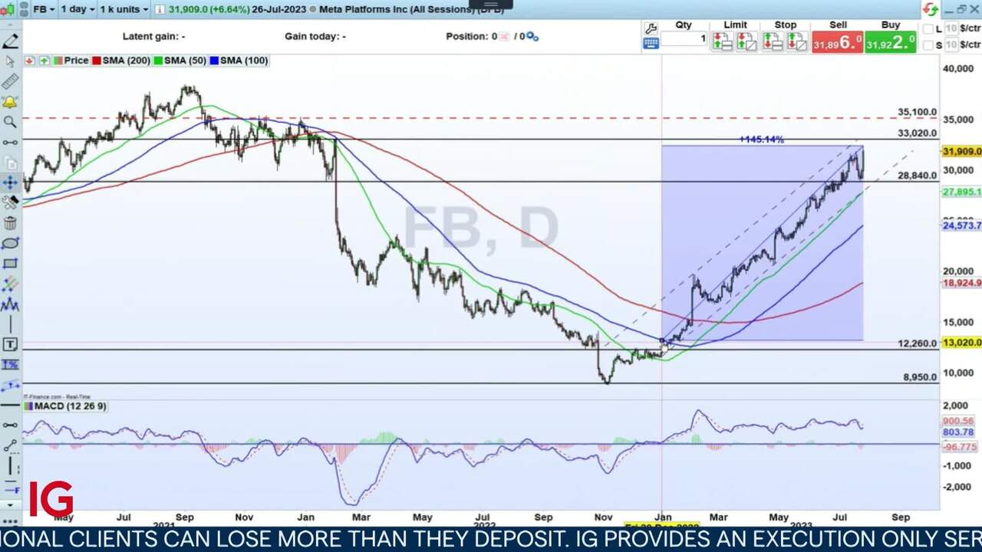982x552 pixels.
Task: Open the wrench trading settings icon
Action: [x=651, y=28]
